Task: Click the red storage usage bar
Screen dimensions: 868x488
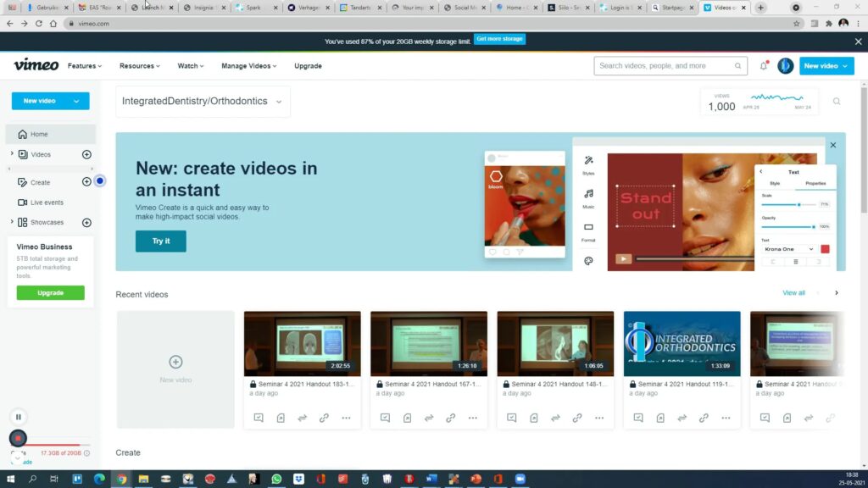Action: point(55,445)
